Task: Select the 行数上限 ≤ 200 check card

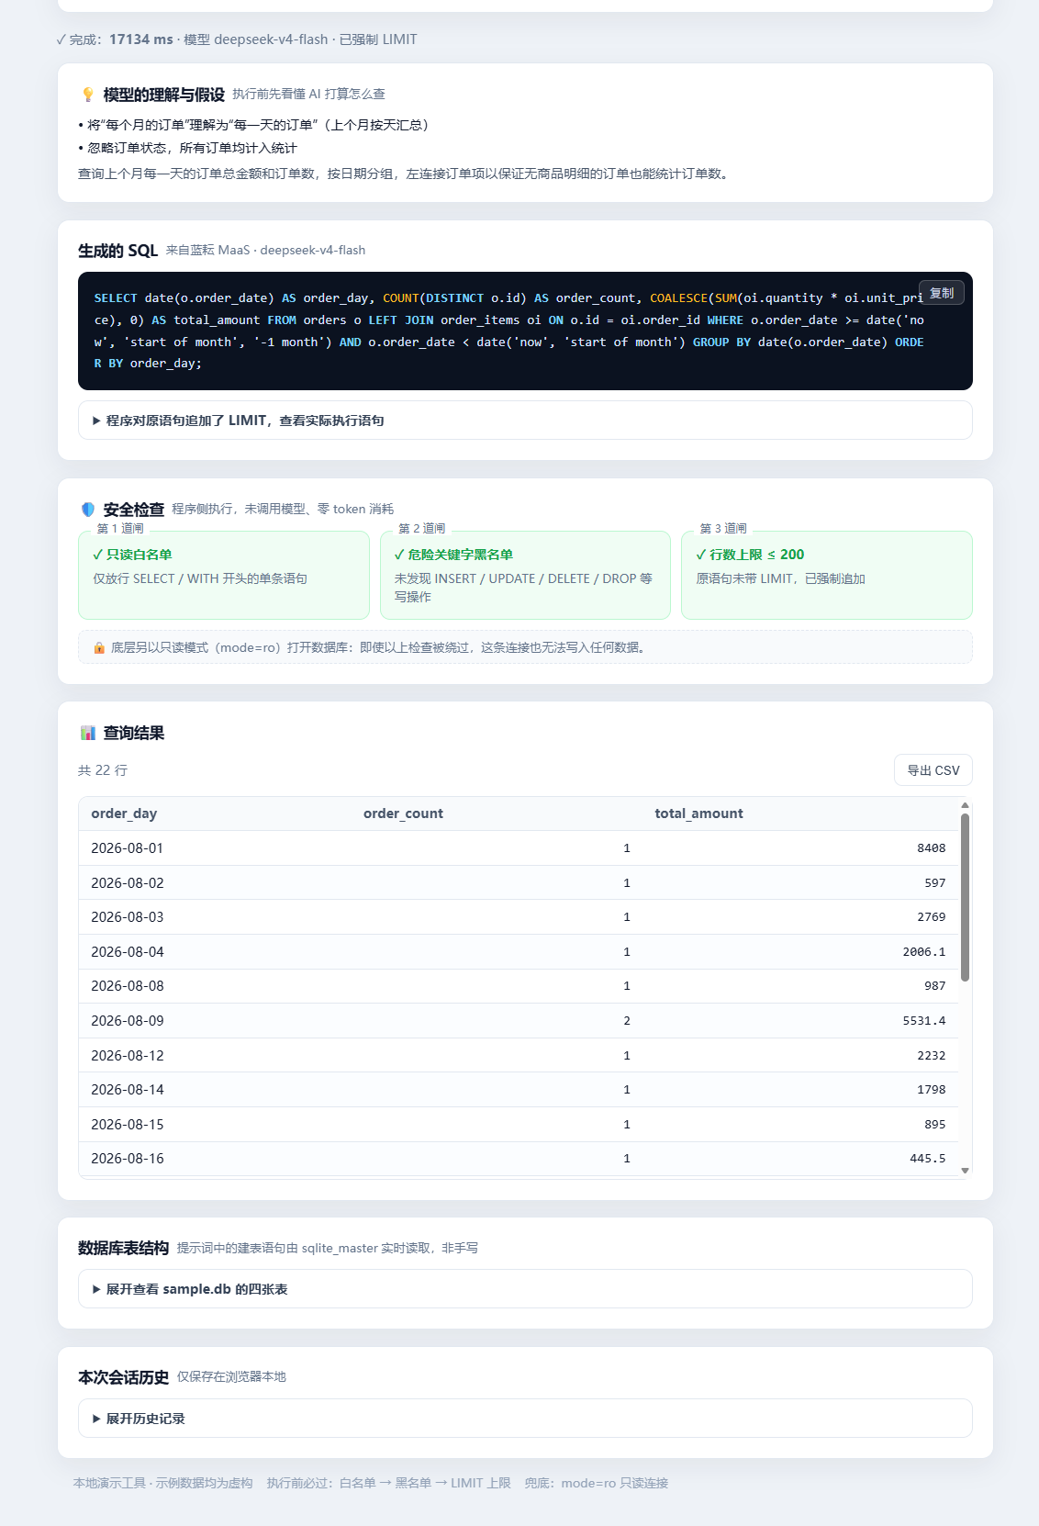Action: 826,575
